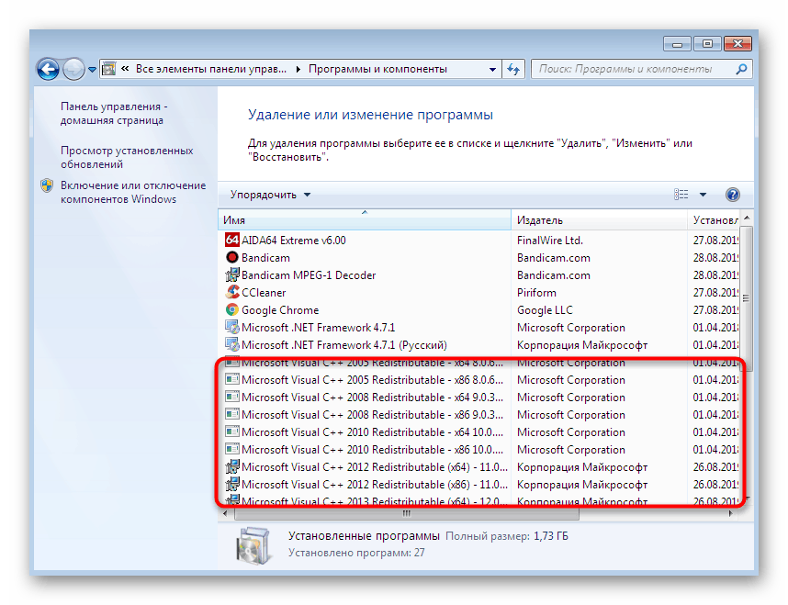Select Visual C++ 2005 x86 row icon
788x605 pixels.
click(x=231, y=379)
